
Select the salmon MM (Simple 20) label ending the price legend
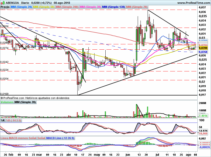coord(137,7)
